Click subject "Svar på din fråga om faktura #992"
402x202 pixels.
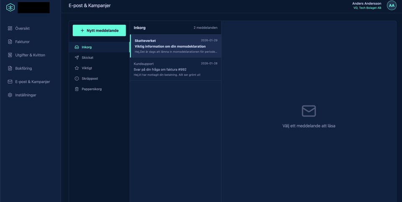click(160, 69)
